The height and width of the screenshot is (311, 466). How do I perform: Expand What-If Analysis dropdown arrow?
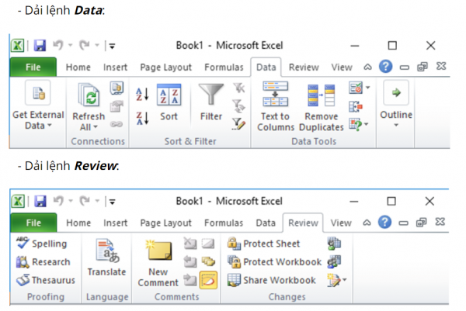pyautogui.click(x=366, y=124)
